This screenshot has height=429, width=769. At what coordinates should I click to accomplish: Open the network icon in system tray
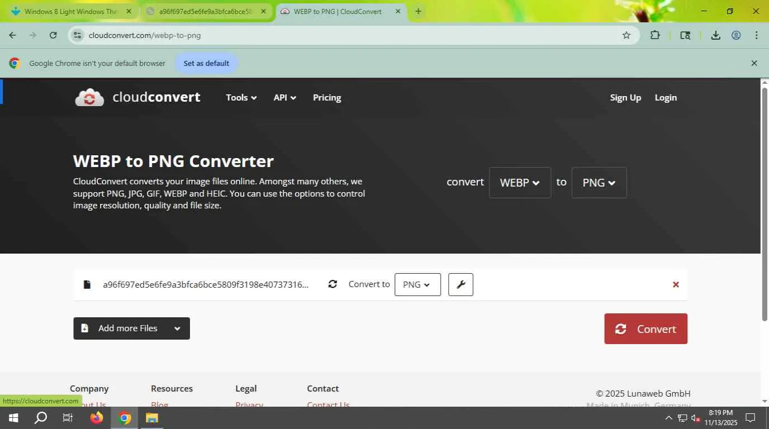[x=682, y=418]
